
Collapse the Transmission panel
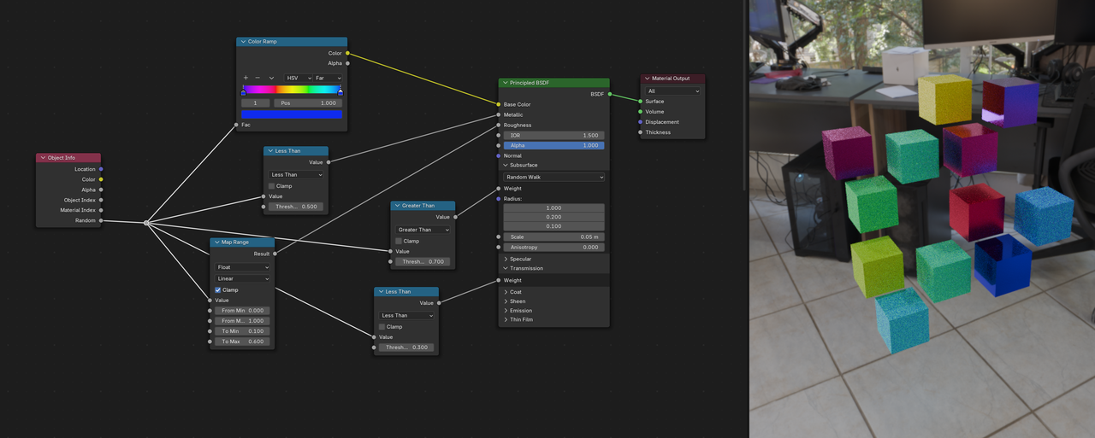click(506, 268)
